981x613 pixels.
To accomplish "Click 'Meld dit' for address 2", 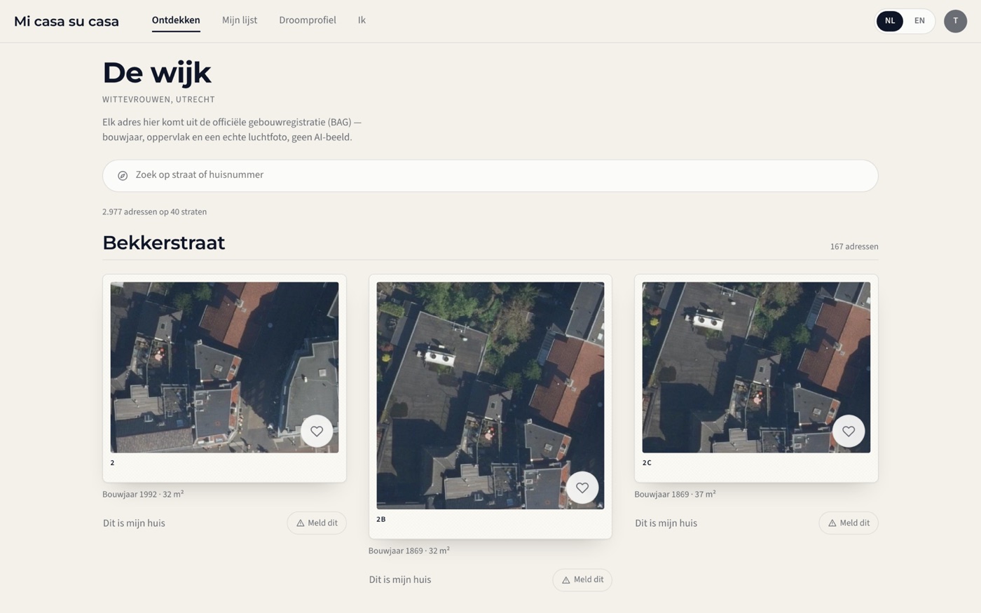I will point(317,523).
